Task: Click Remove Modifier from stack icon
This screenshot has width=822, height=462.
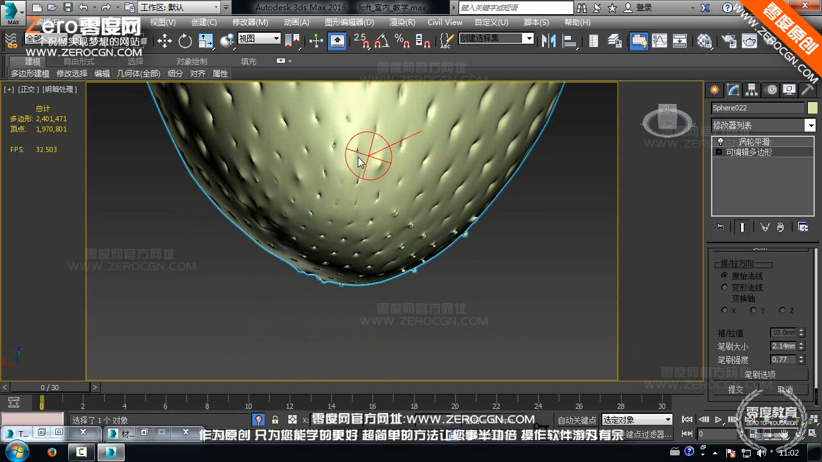Action: tap(780, 227)
